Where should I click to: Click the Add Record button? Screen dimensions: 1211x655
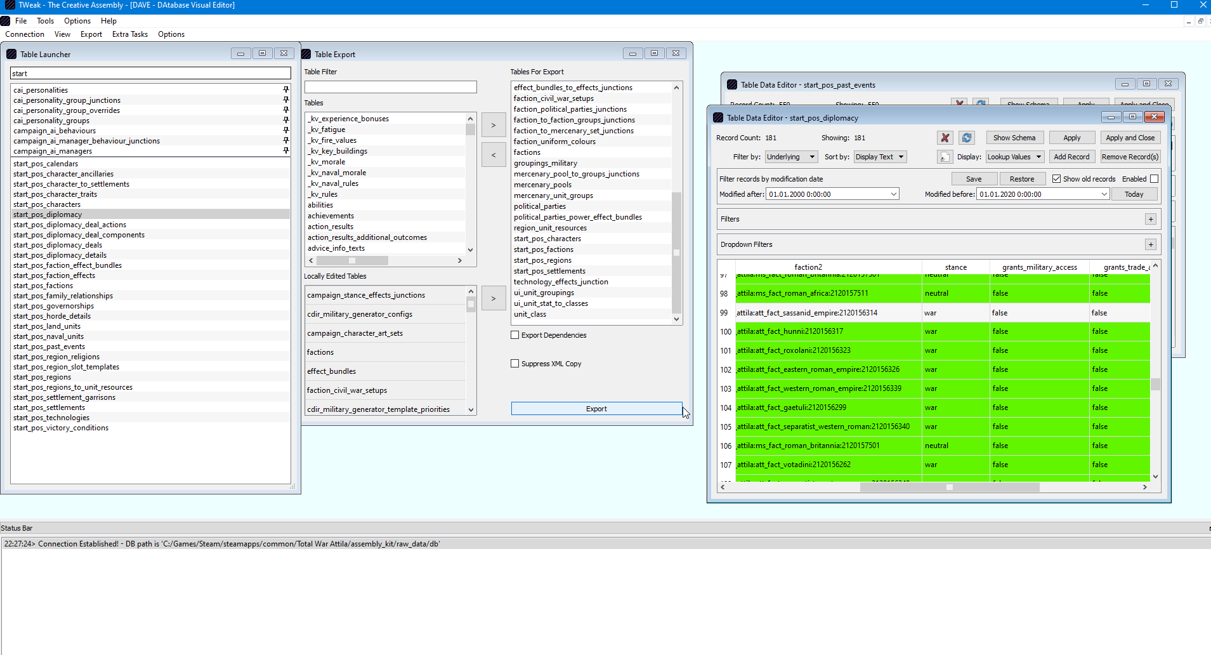tap(1071, 157)
